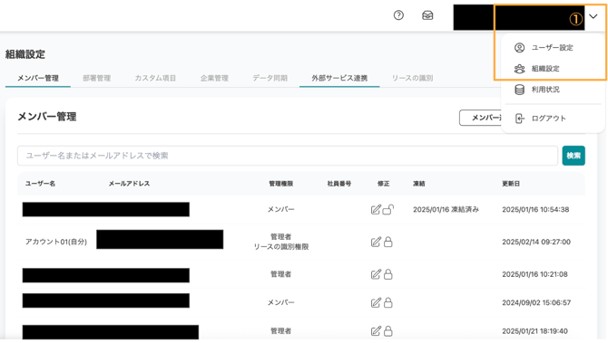The image size is (608, 343).
Task: Switch to the メンバー管理 tab
Action: [38, 78]
